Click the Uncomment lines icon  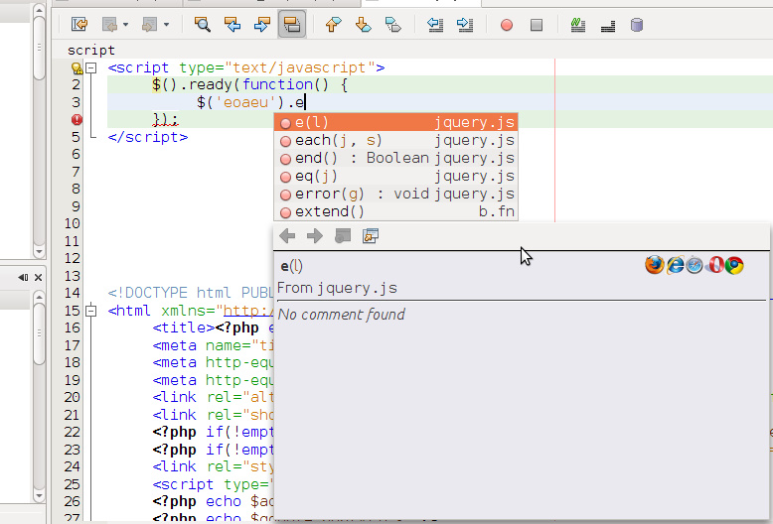click(x=608, y=26)
